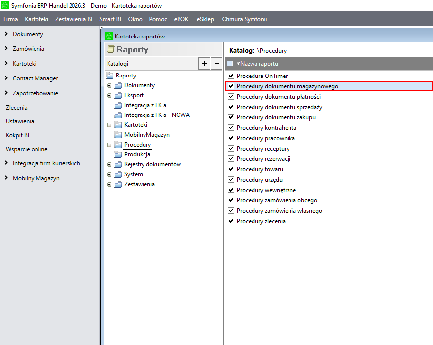Uncheck Procedury dokumentu magazynowego checkbox

click(x=231, y=86)
